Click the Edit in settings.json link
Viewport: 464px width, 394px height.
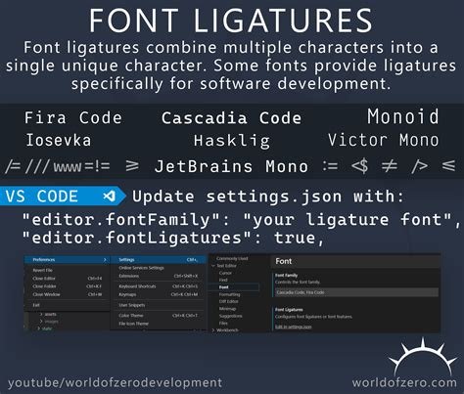coord(294,327)
